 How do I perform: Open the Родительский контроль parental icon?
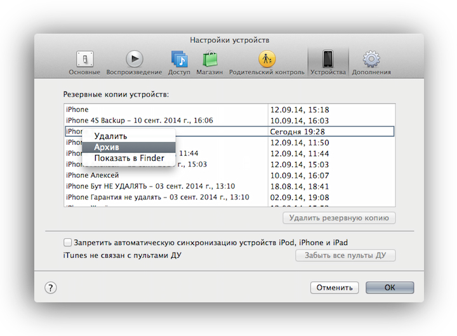[267, 60]
